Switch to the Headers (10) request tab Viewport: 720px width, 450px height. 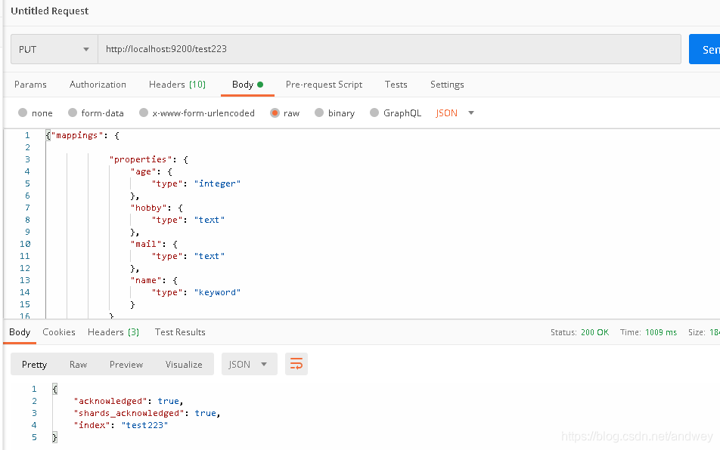tap(177, 84)
